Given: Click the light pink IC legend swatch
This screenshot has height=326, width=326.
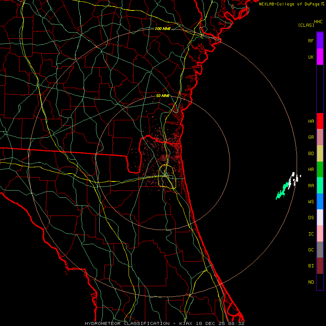Looking at the screenshot, I should (x=320, y=234).
